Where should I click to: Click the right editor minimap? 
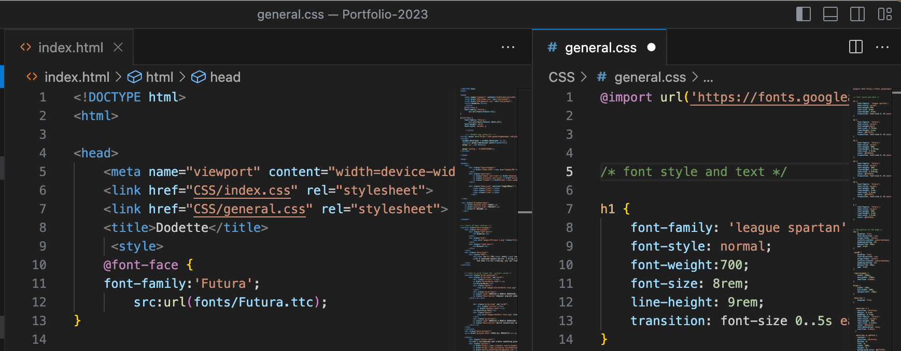click(872, 220)
